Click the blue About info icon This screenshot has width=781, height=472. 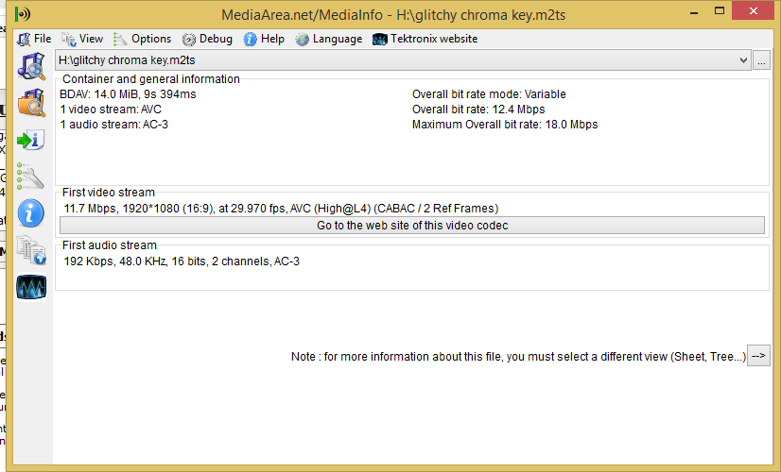[31, 213]
